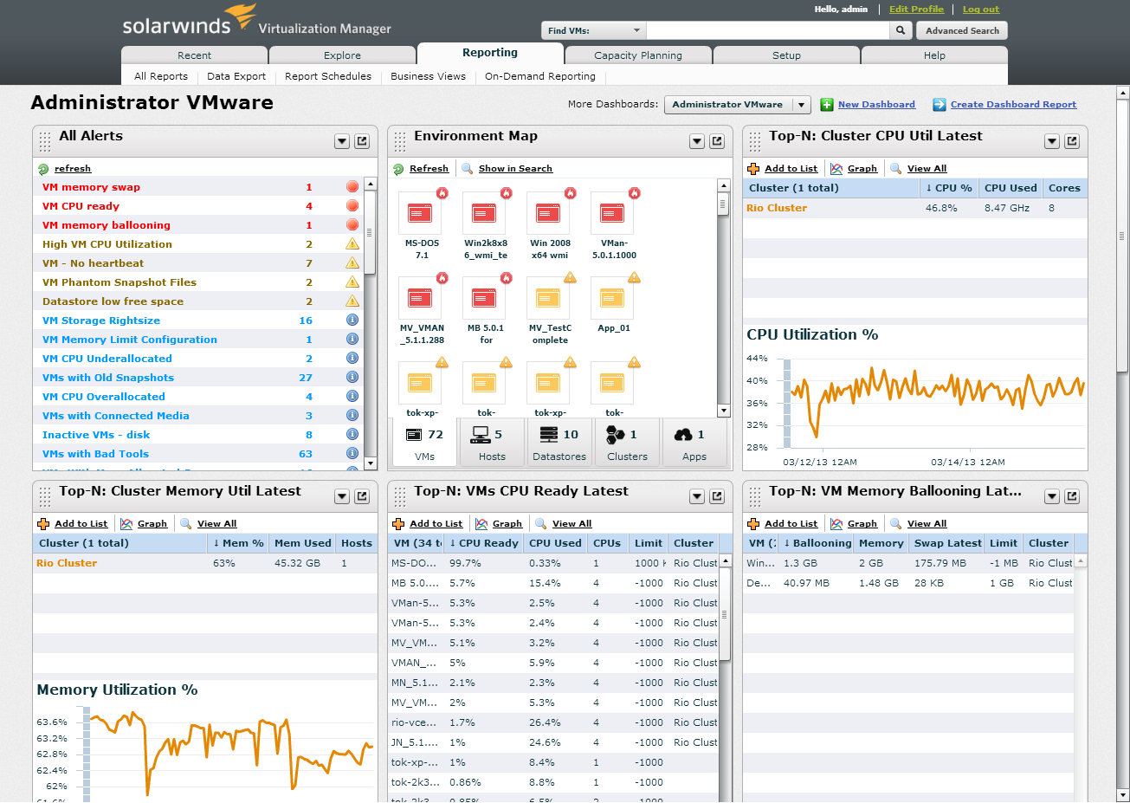
Task: Open VMs CPU Ready Latest panel menu arrow
Action: [697, 496]
